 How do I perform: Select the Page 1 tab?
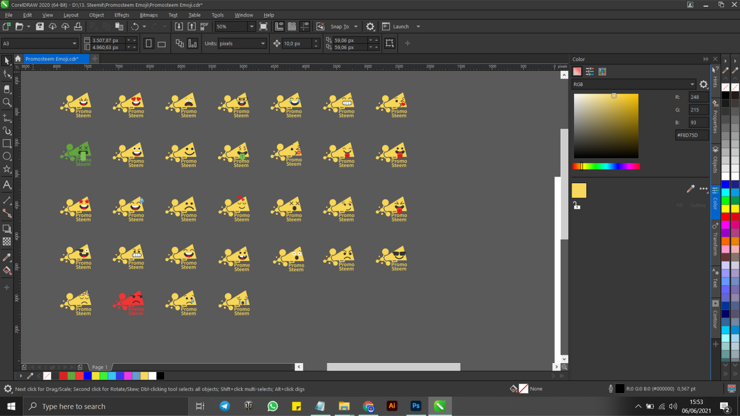coord(99,367)
